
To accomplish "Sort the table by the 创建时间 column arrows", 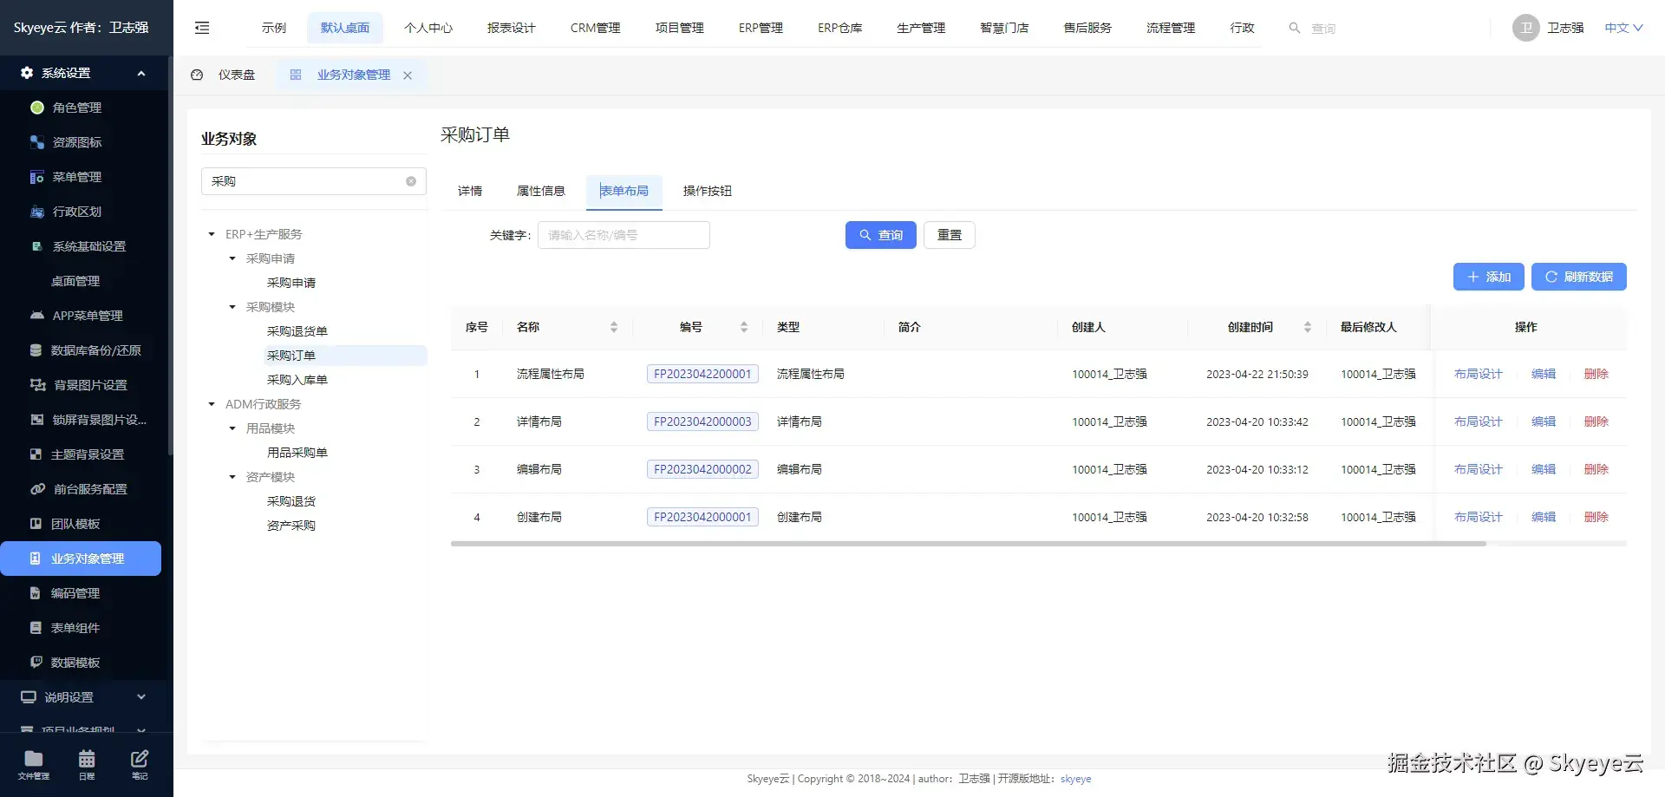I will [1308, 327].
